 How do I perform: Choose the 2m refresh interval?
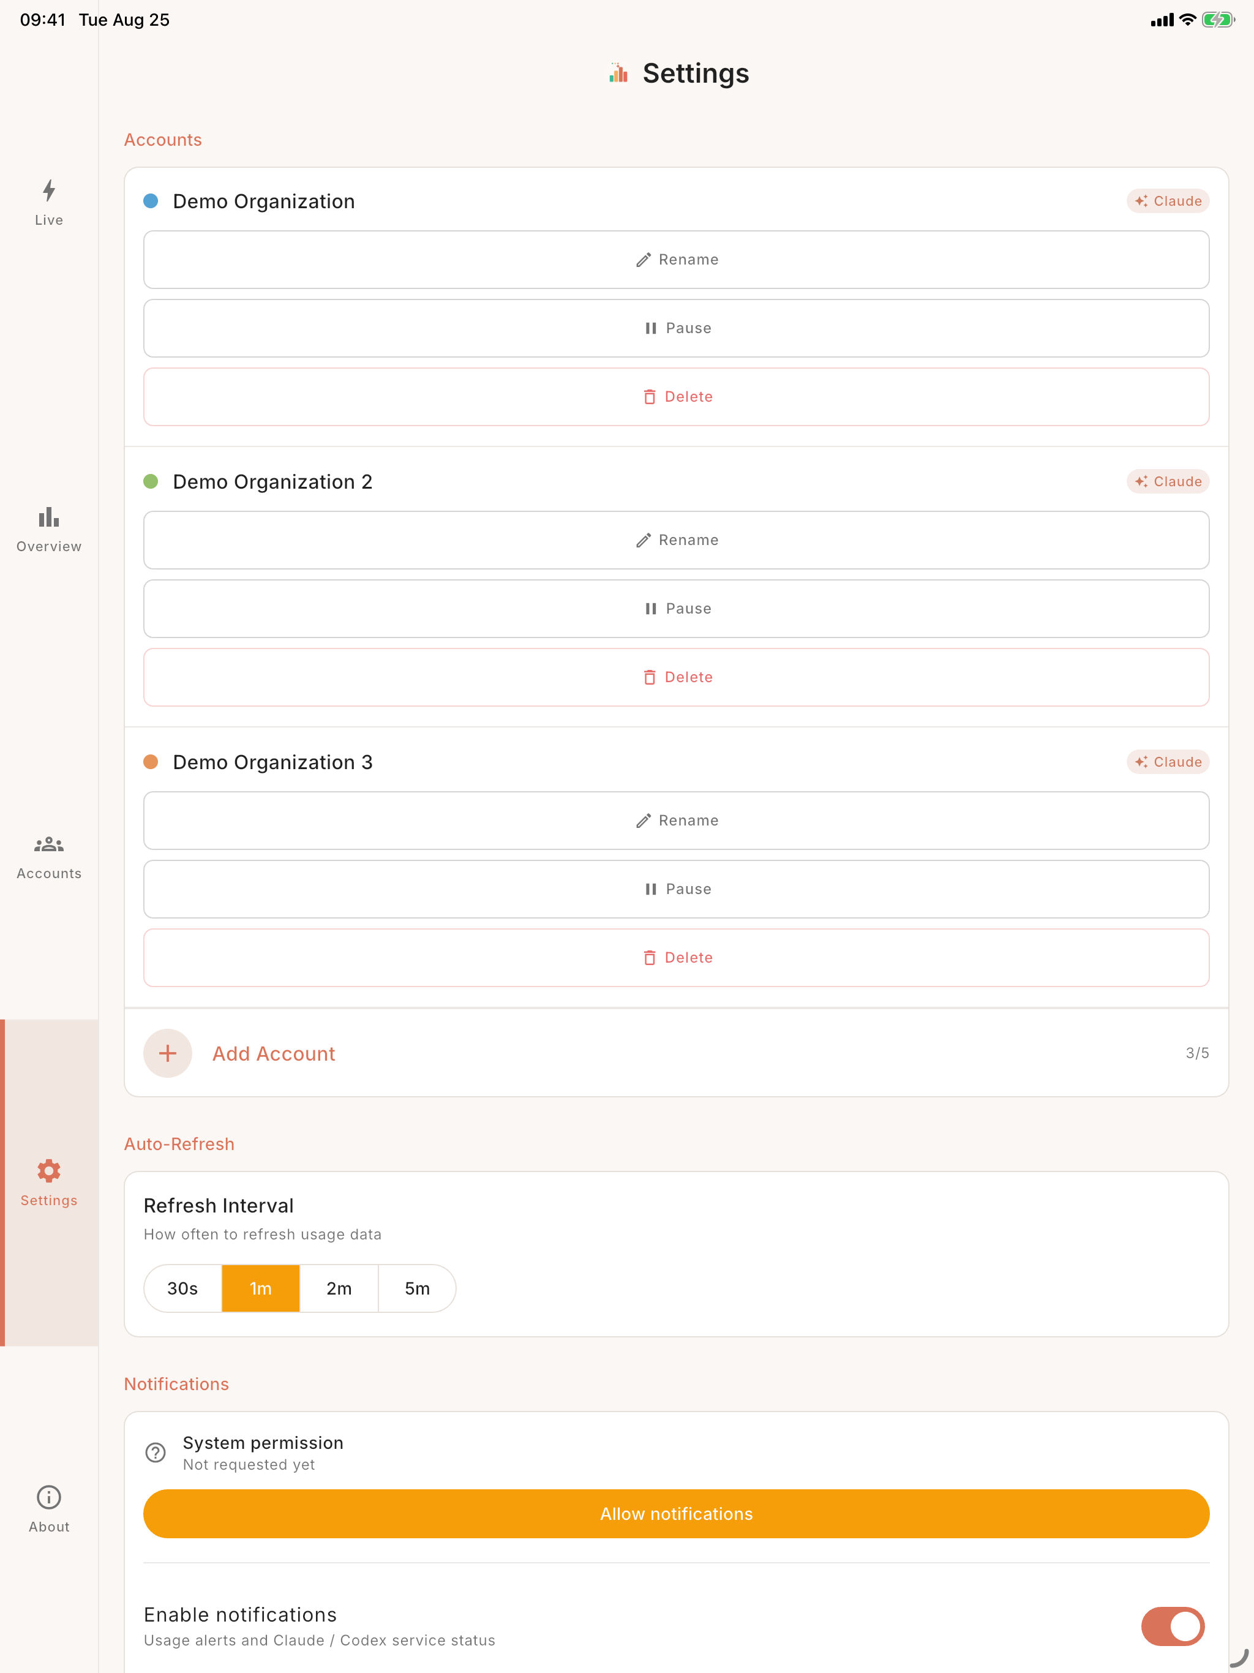click(x=339, y=1288)
